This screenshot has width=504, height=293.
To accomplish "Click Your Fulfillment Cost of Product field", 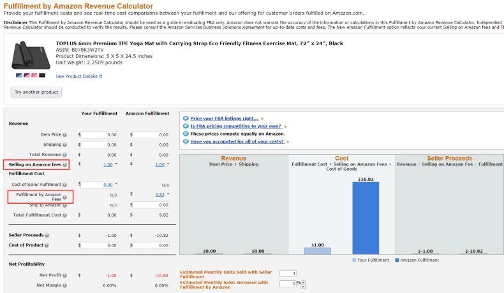I will pyautogui.click(x=99, y=245).
